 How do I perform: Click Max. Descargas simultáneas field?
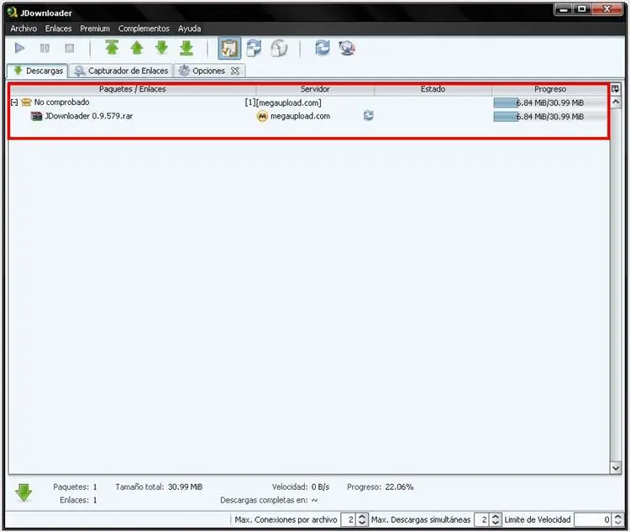(x=482, y=520)
